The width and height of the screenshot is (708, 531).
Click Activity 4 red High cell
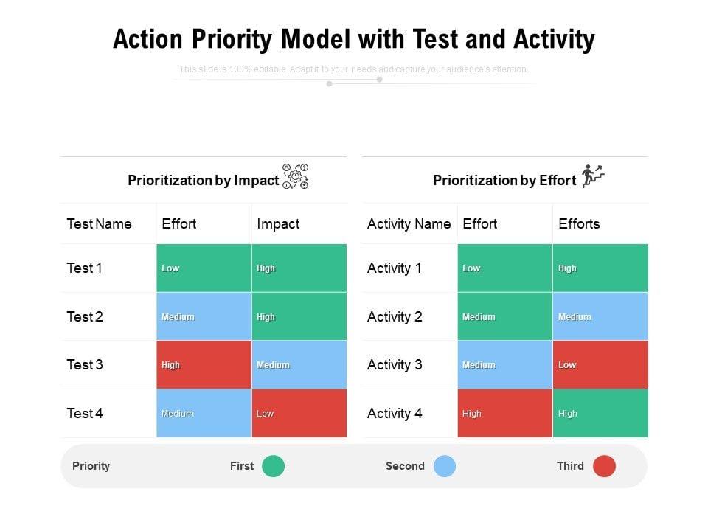(x=504, y=413)
